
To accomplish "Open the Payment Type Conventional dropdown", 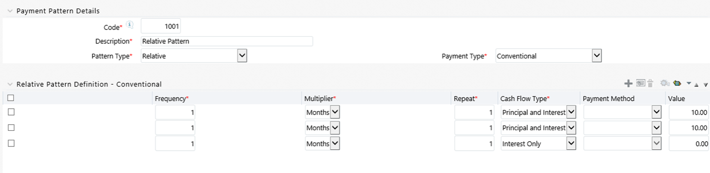I will (x=549, y=56).
